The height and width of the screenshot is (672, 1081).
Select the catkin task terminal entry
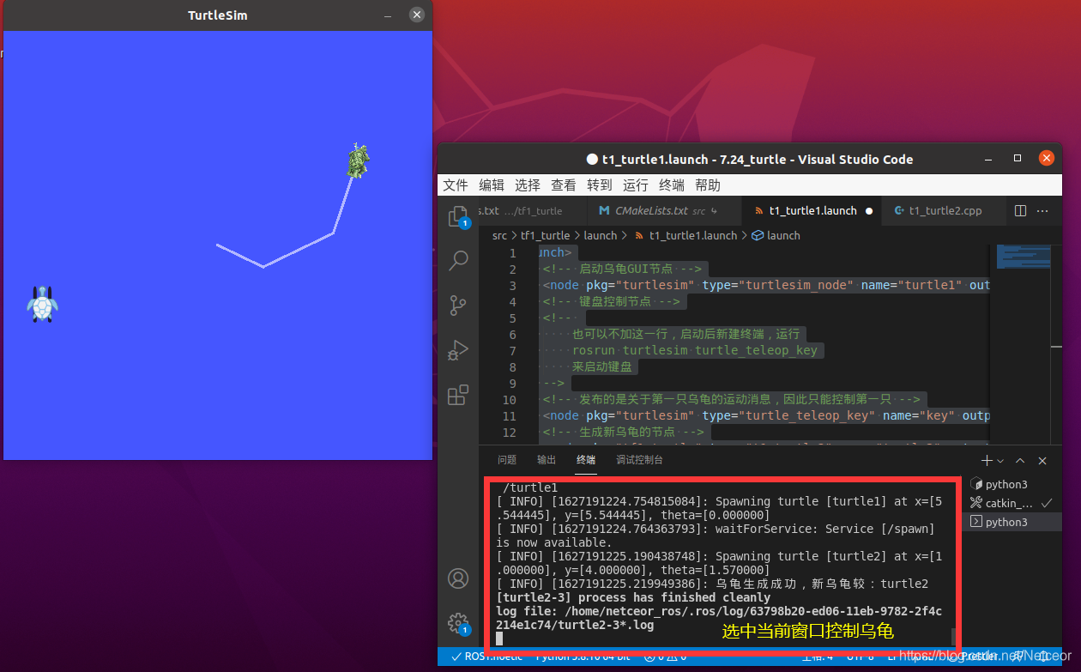pos(1012,503)
